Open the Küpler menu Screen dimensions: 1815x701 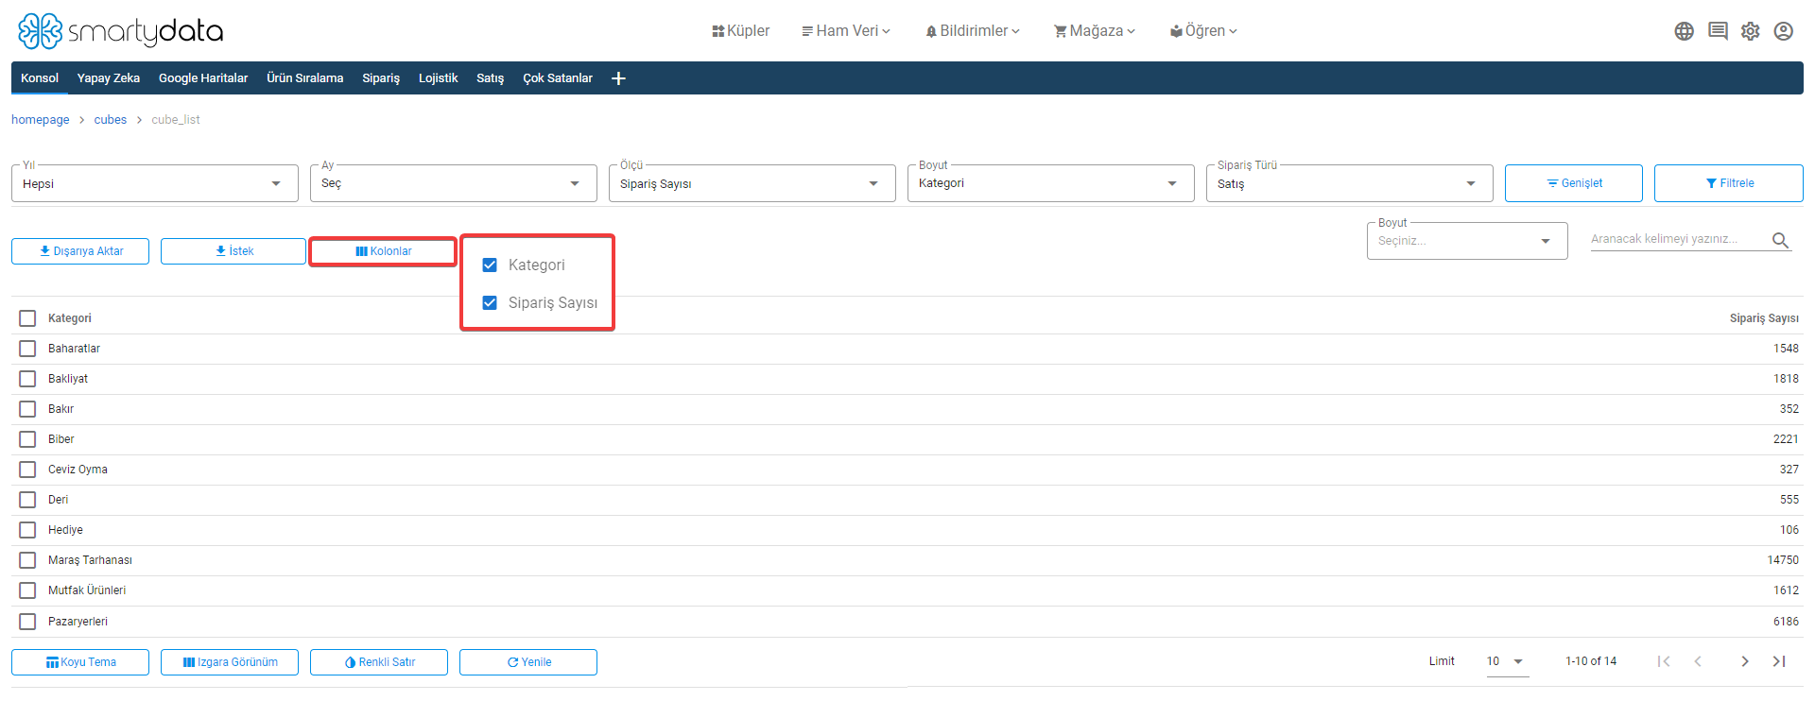pos(740,31)
